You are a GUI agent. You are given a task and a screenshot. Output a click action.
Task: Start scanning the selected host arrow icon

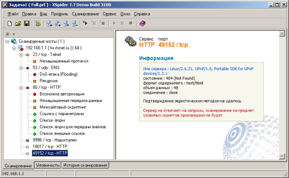click(x=85, y=23)
